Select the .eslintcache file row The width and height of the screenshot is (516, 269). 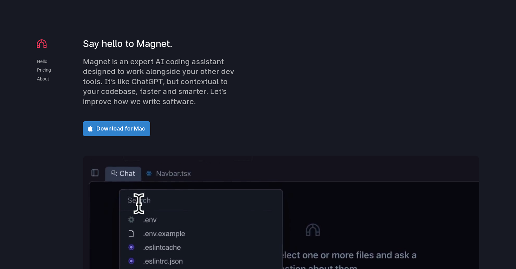[x=201, y=247]
